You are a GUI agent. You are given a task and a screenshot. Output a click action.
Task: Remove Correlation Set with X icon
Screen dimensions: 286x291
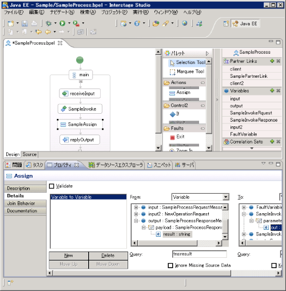click(279, 141)
